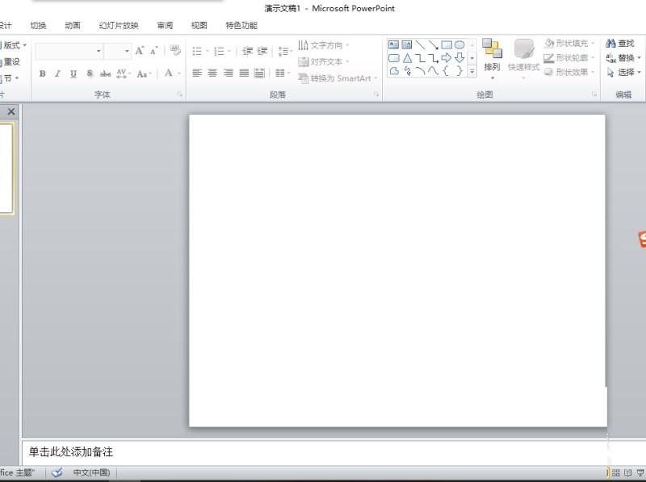646x482 pixels.
Task: Click the 中文(中国) language button
Action: (91, 473)
